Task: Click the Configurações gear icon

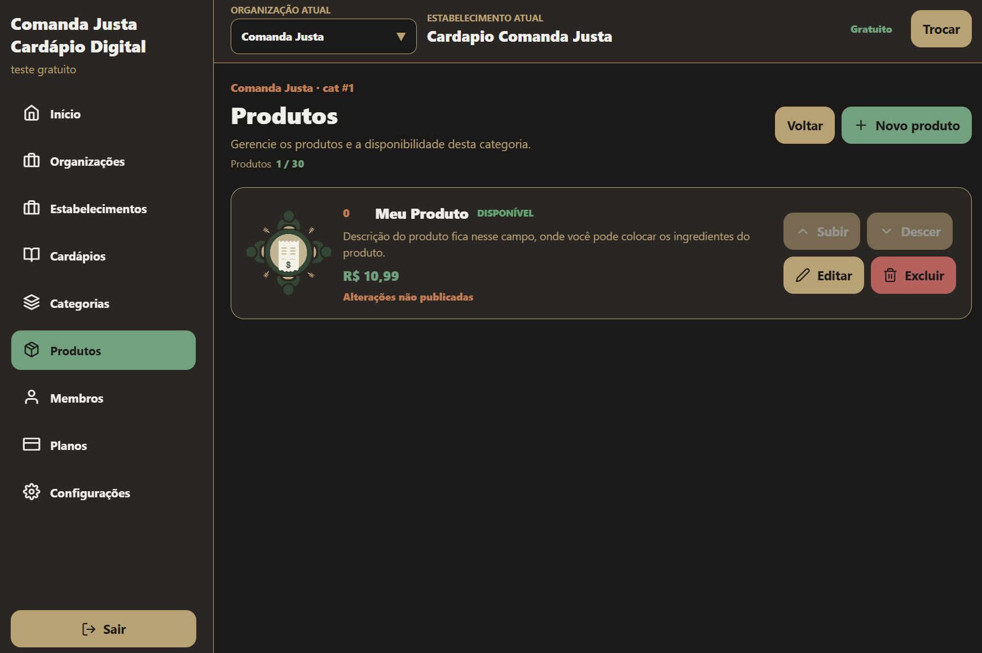Action: click(32, 492)
